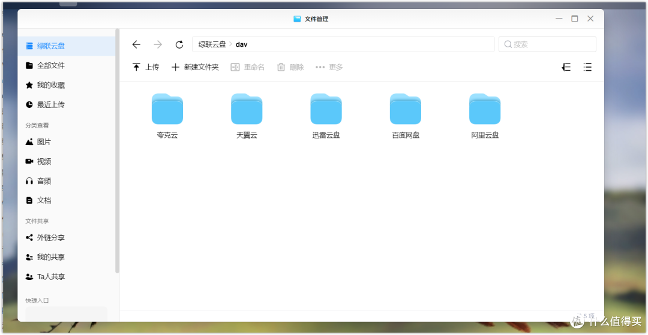This screenshot has width=648, height=335.
Task: Show 最近上传 recent uploads
Action: tap(67, 105)
